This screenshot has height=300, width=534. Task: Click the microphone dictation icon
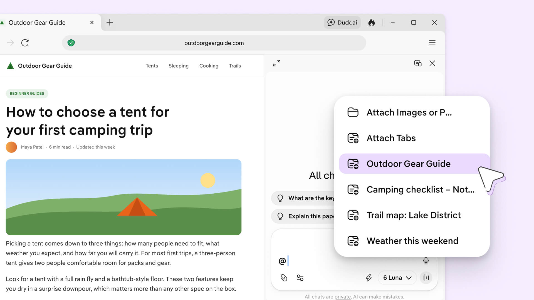[x=426, y=261]
